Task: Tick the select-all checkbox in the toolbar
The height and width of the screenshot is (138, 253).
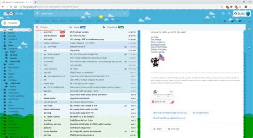Action: coord(37,21)
